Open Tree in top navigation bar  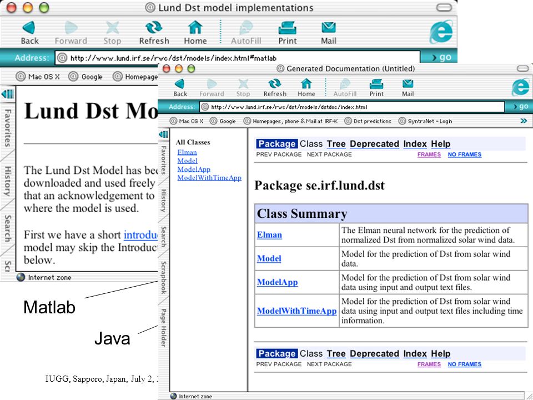click(336, 144)
